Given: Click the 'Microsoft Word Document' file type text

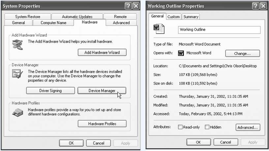Looking at the screenshot, I should 199,44.
